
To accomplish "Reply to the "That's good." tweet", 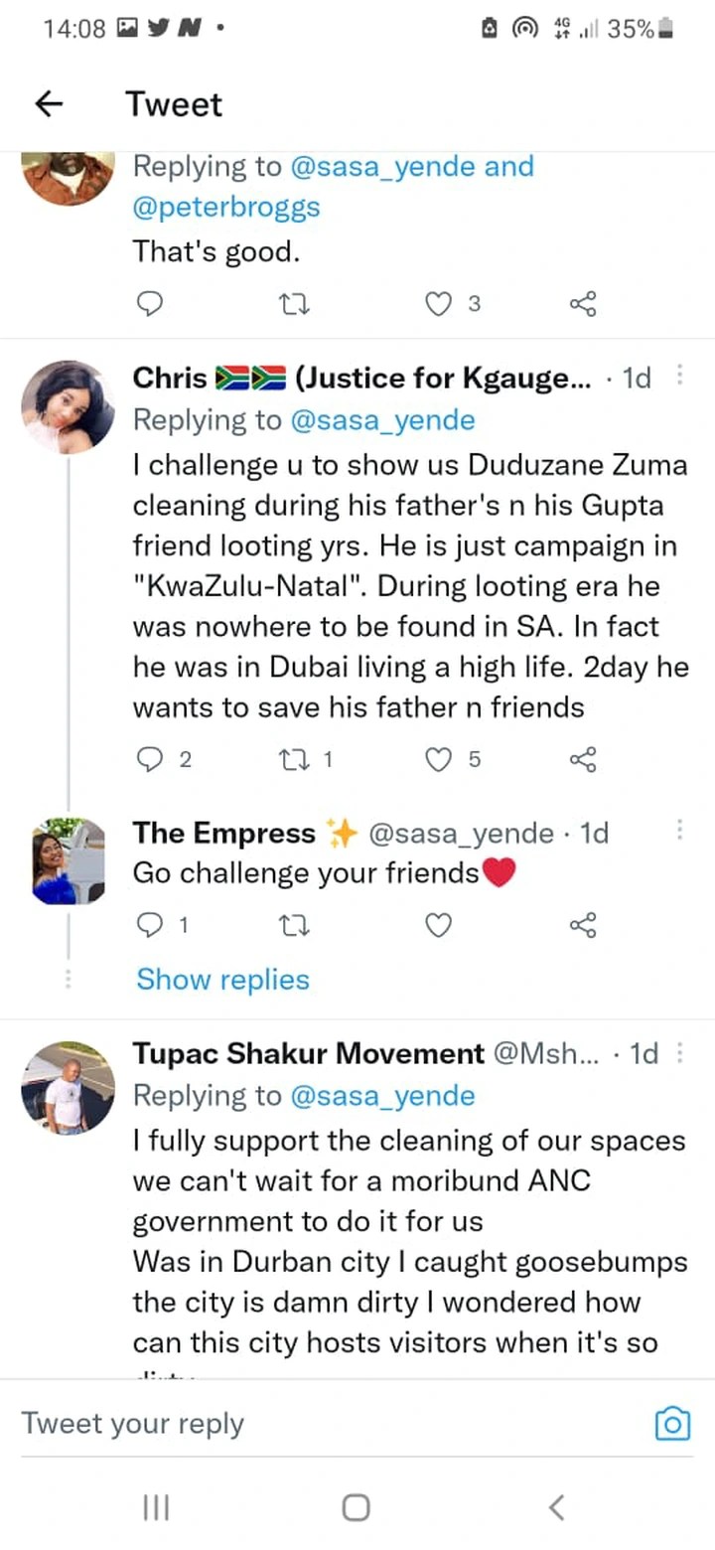I will pyautogui.click(x=148, y=304).
